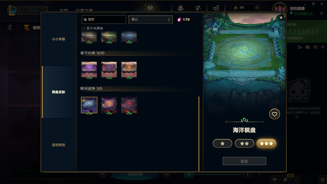Screen dimensions: 327x184
Task: Select the one-star tier option
Action: click(223, 143)
